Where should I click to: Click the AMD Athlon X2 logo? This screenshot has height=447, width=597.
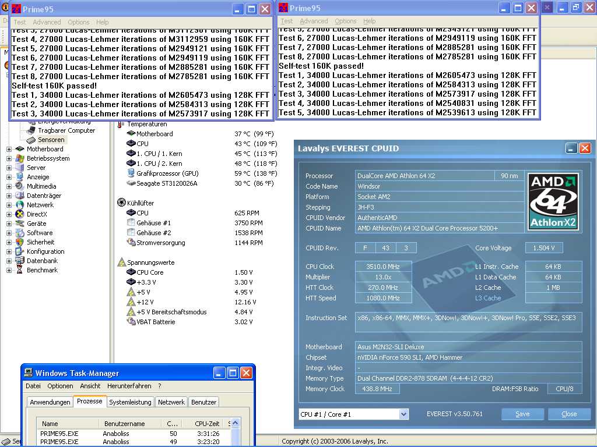(553, 201)
